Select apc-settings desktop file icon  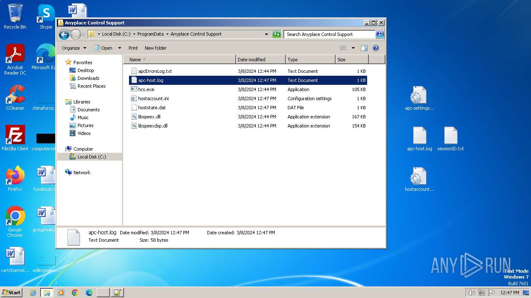pyautogui.click(x=419, y=99)
